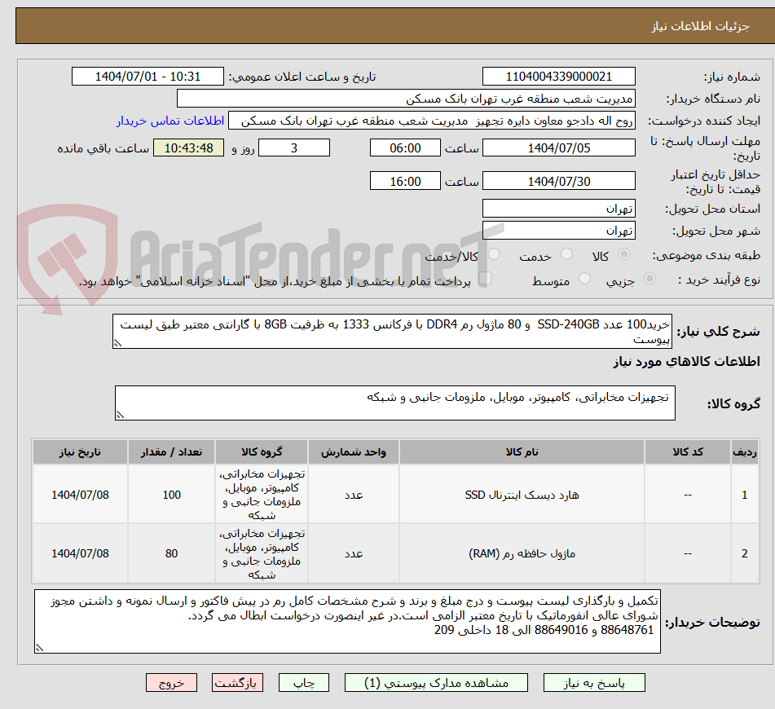This screenshot has height=709, width=775.
Task: Choose the کالا/خدمت option
Action: (x=495, y=253)
